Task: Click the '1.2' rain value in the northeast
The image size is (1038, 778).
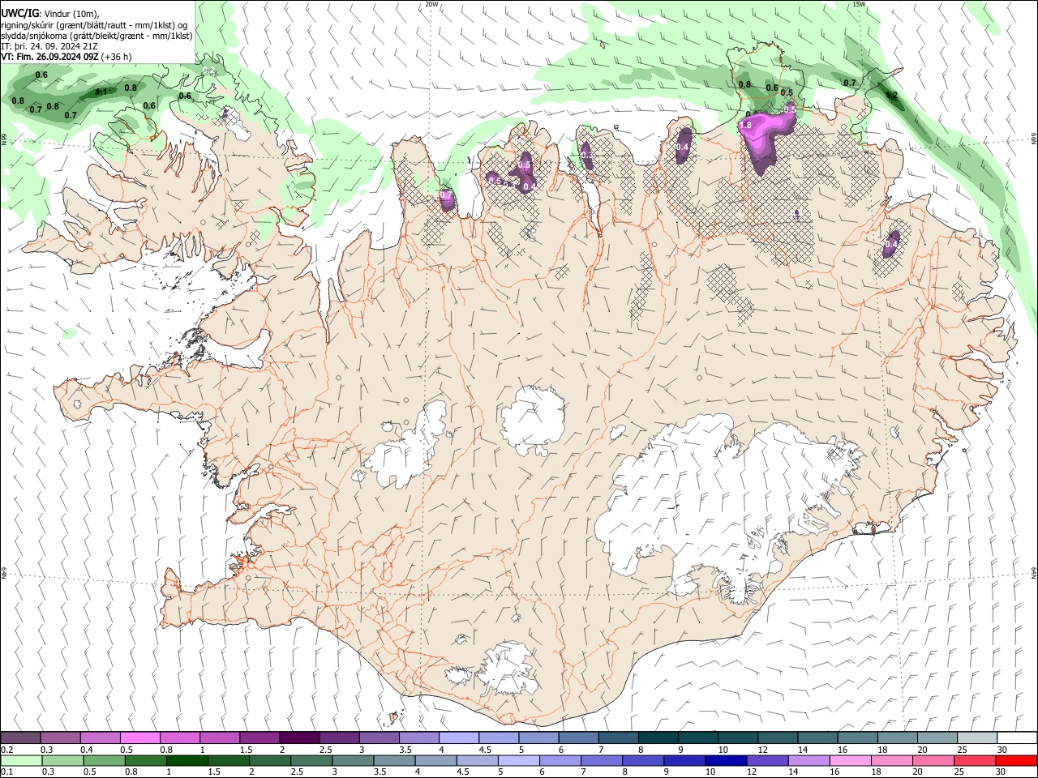Action: 892,96
